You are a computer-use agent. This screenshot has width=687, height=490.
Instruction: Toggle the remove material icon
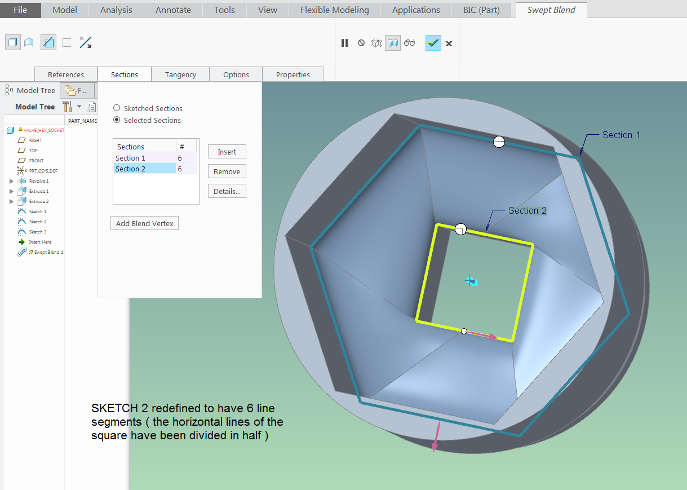coord(48,42)
